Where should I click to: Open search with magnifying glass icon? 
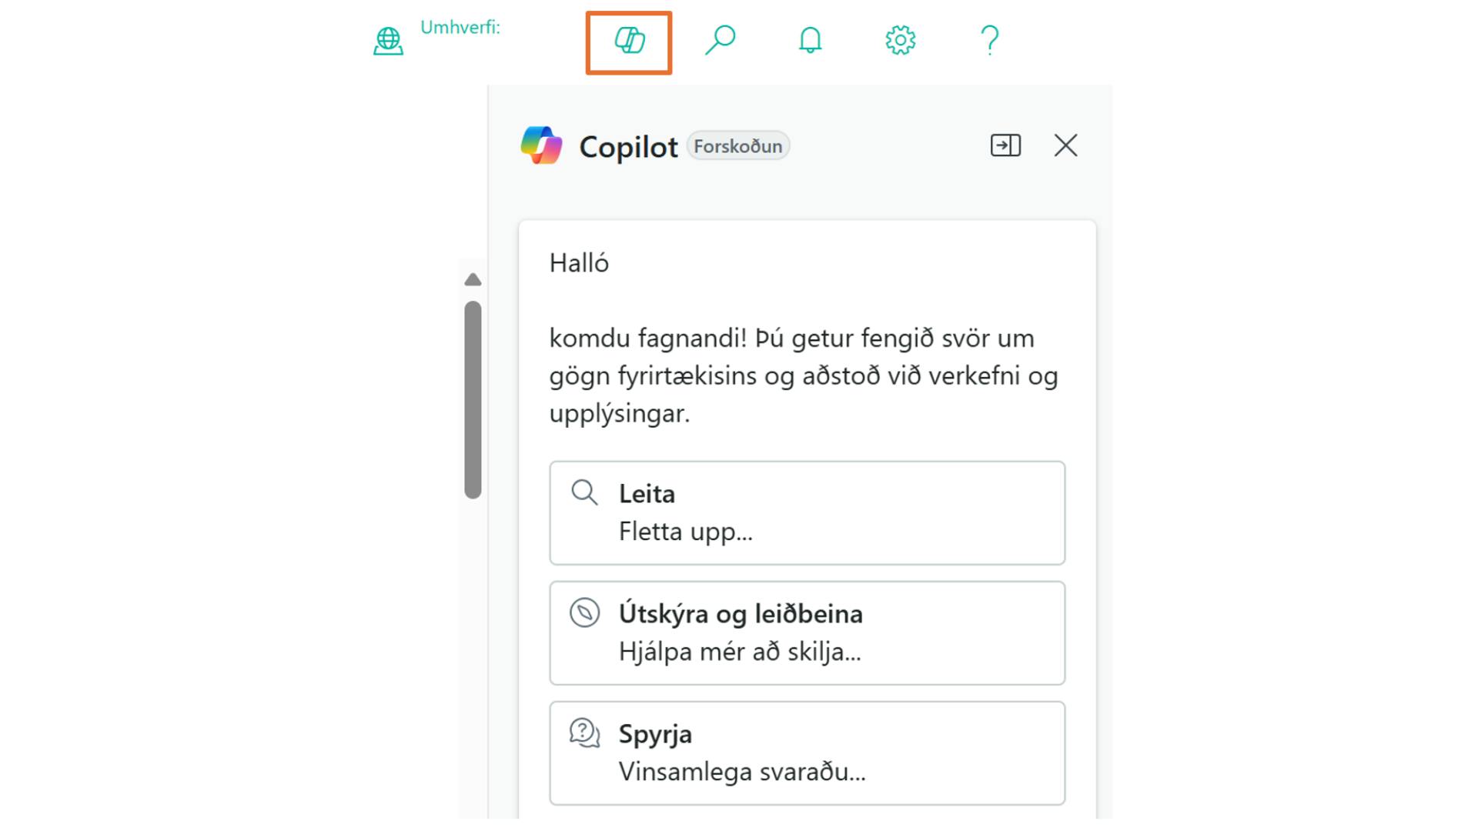pos(720,40)
